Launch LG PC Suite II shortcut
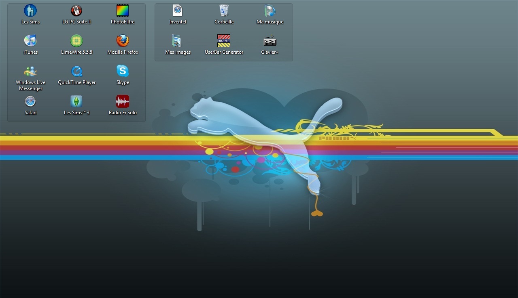 (x=76, y=10)
